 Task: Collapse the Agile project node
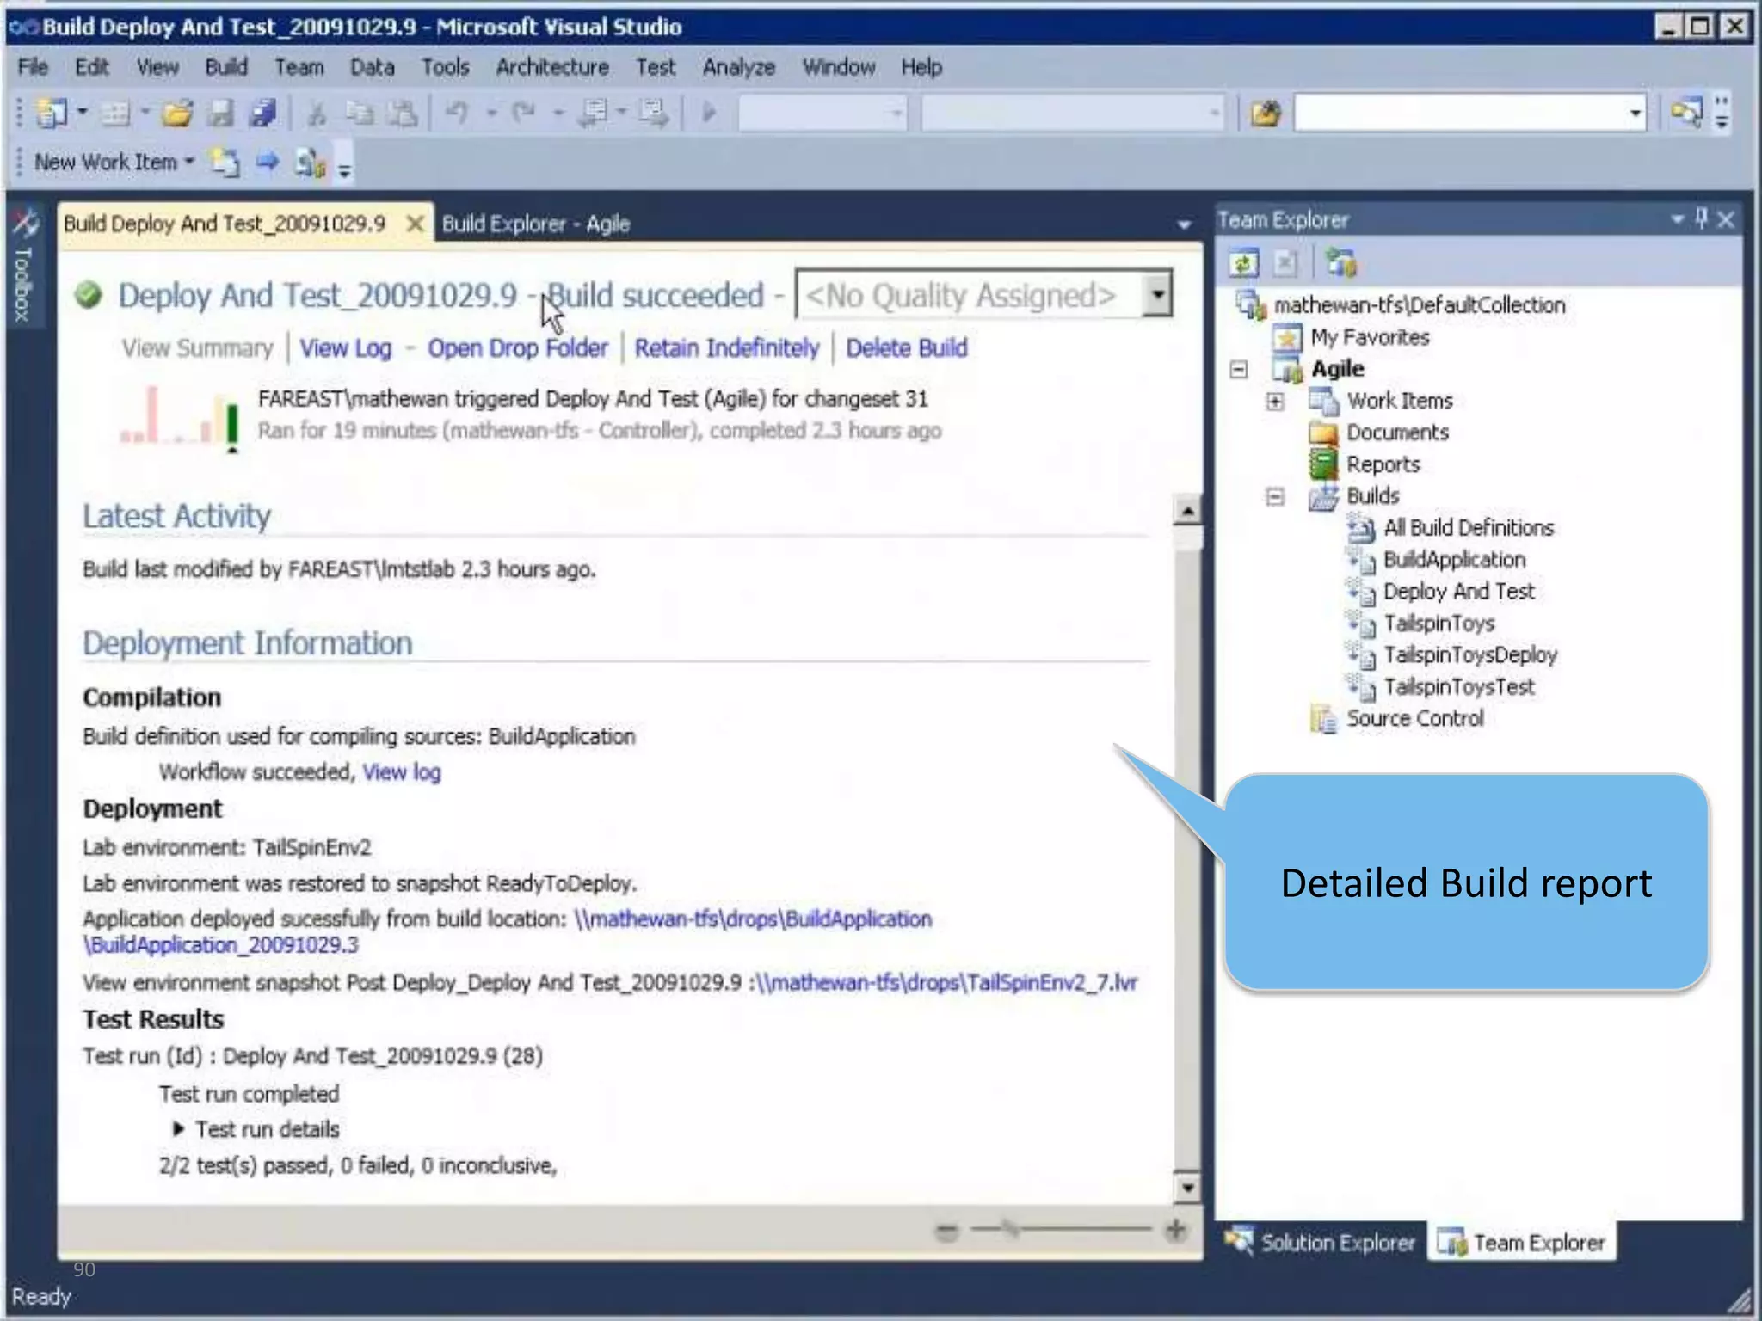pyautogui.click(x=1239, y=369)
